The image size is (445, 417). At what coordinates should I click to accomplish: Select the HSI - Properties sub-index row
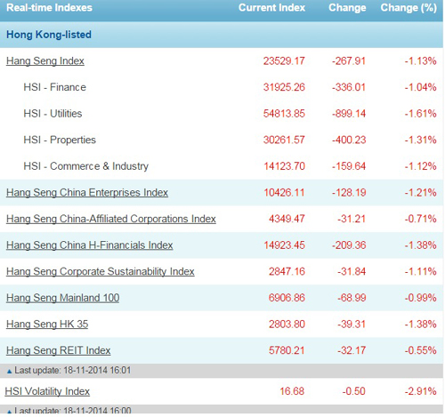coord(222,140)
